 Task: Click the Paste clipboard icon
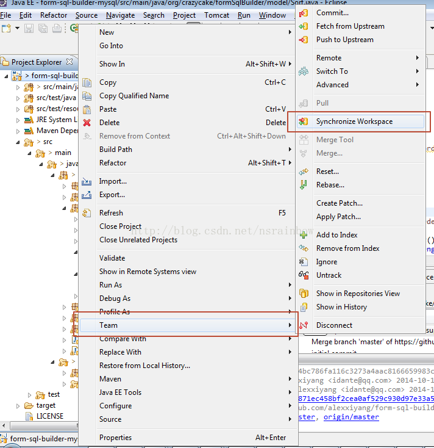click(87, 109)
